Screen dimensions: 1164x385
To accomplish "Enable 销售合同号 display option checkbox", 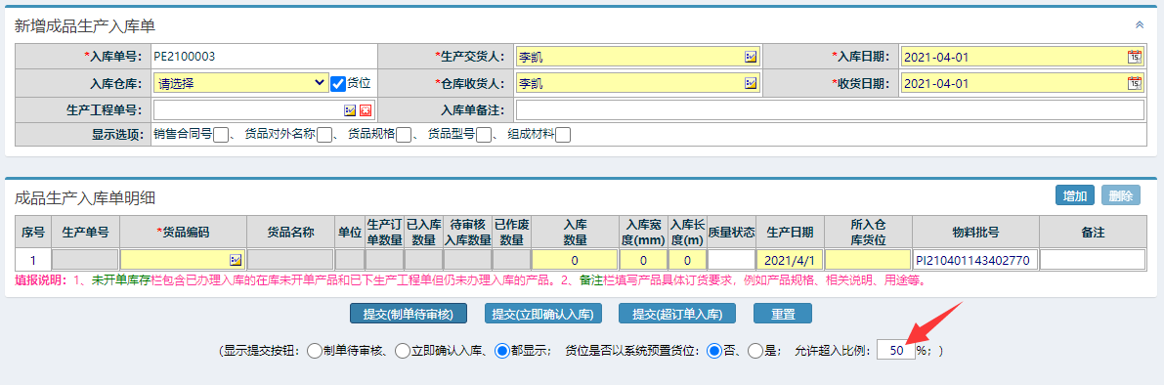I will pos(221,135).
